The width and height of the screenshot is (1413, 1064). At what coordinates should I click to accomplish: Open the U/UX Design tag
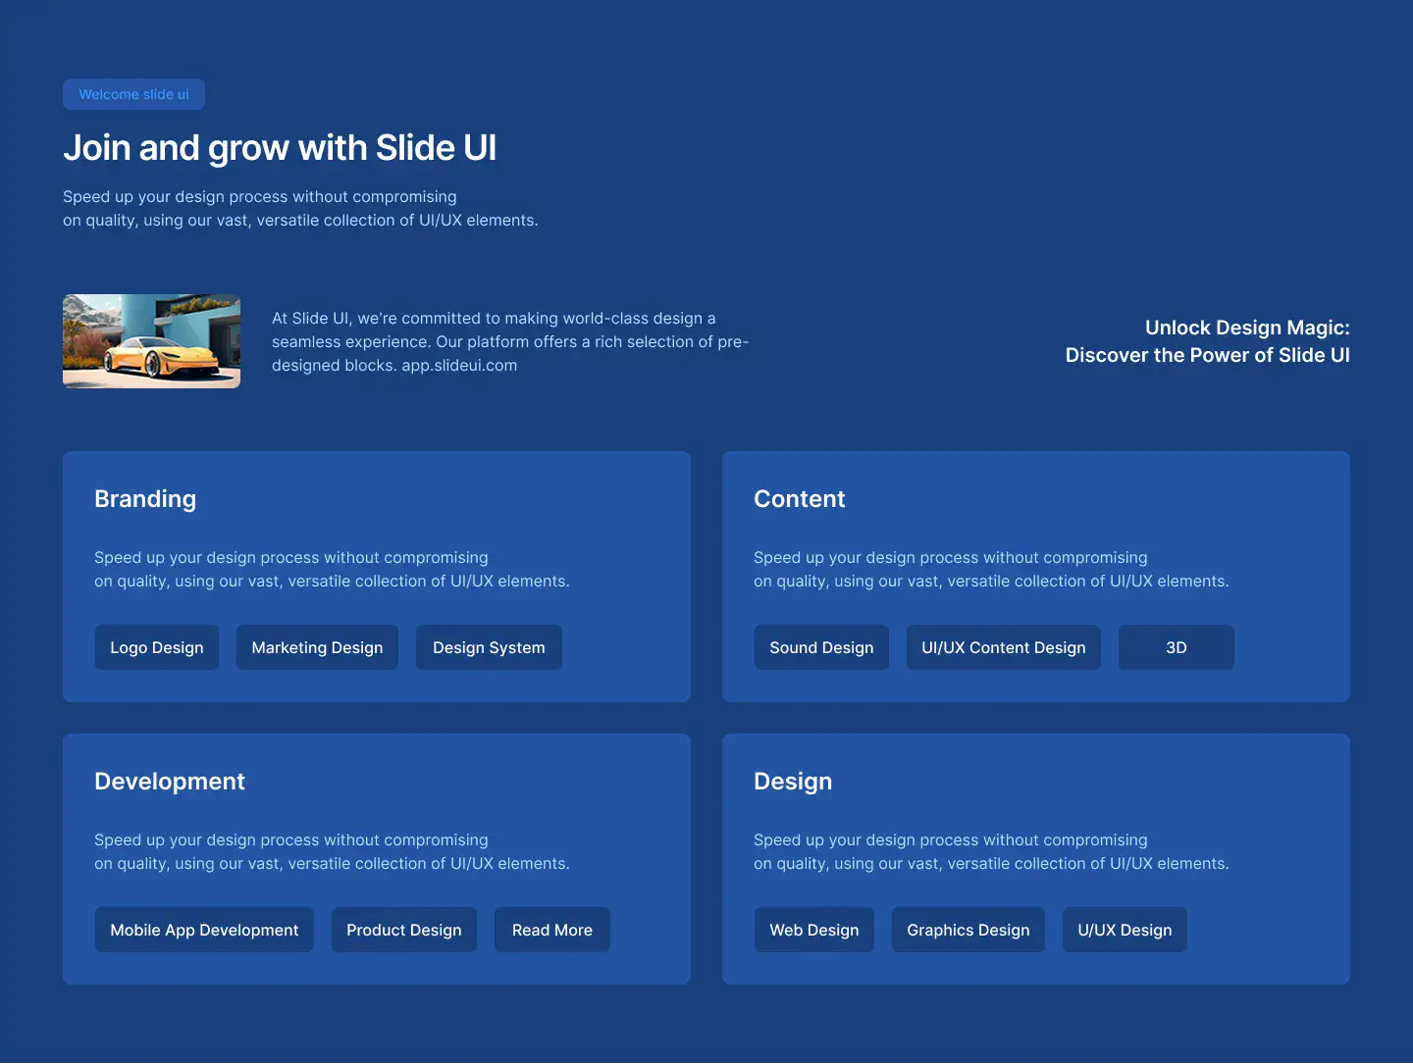(x=1125, y=930)
